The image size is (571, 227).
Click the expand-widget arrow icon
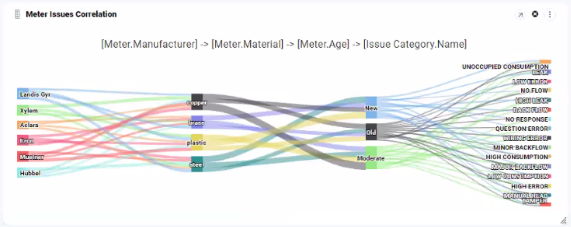520,15
